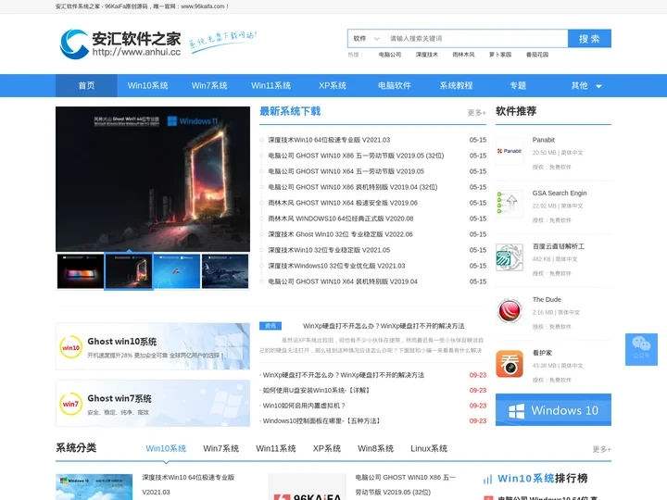Click the Anhui software home logo
The width and height of the screenshot is (667, 500).
coord(120,44)
